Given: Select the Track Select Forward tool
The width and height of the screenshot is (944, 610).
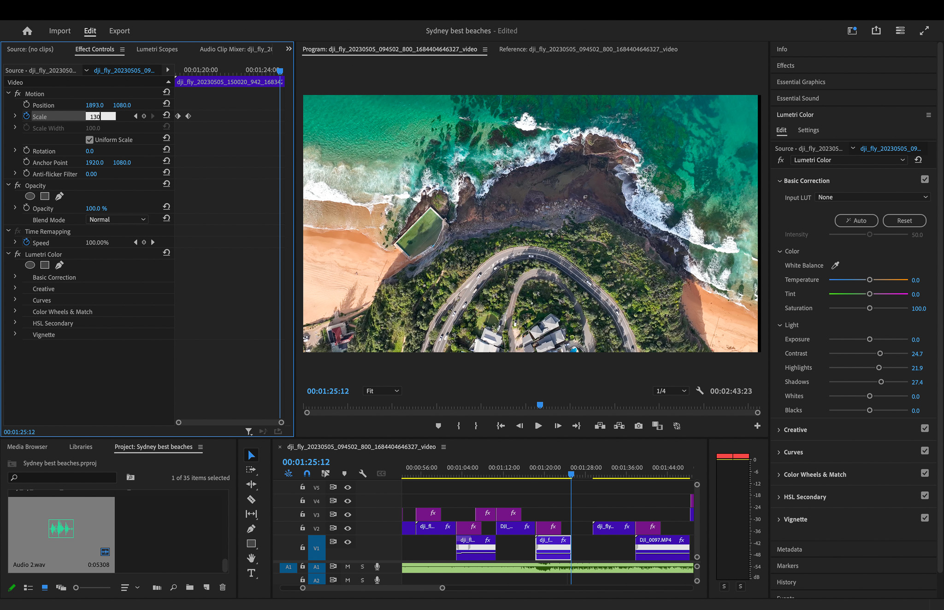Looking at the screenshot, I should 251,469.
